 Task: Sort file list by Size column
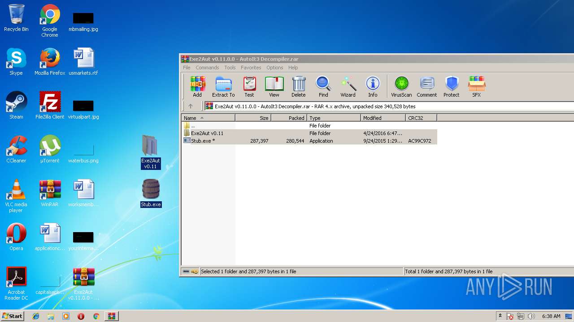(x=253, y=118)
